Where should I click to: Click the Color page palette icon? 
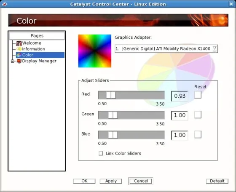[19, 55]
